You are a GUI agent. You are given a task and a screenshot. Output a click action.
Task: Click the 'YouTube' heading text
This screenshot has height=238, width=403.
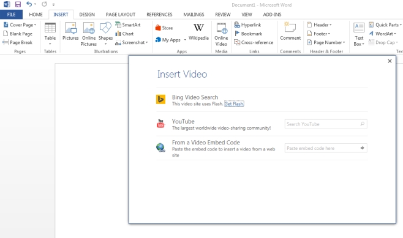183,121
